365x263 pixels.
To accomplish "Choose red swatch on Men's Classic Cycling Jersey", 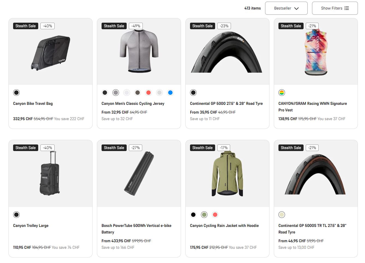I will 149,93.
